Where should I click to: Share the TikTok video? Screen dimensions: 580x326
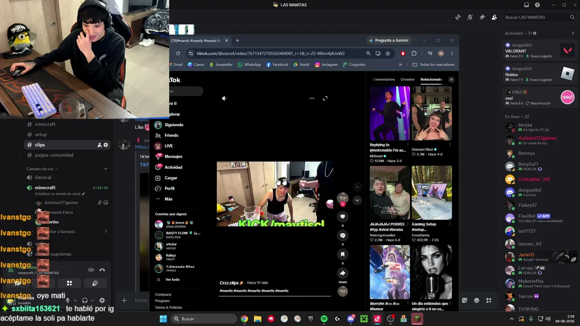pyautogui.click(x=343, y=273)
